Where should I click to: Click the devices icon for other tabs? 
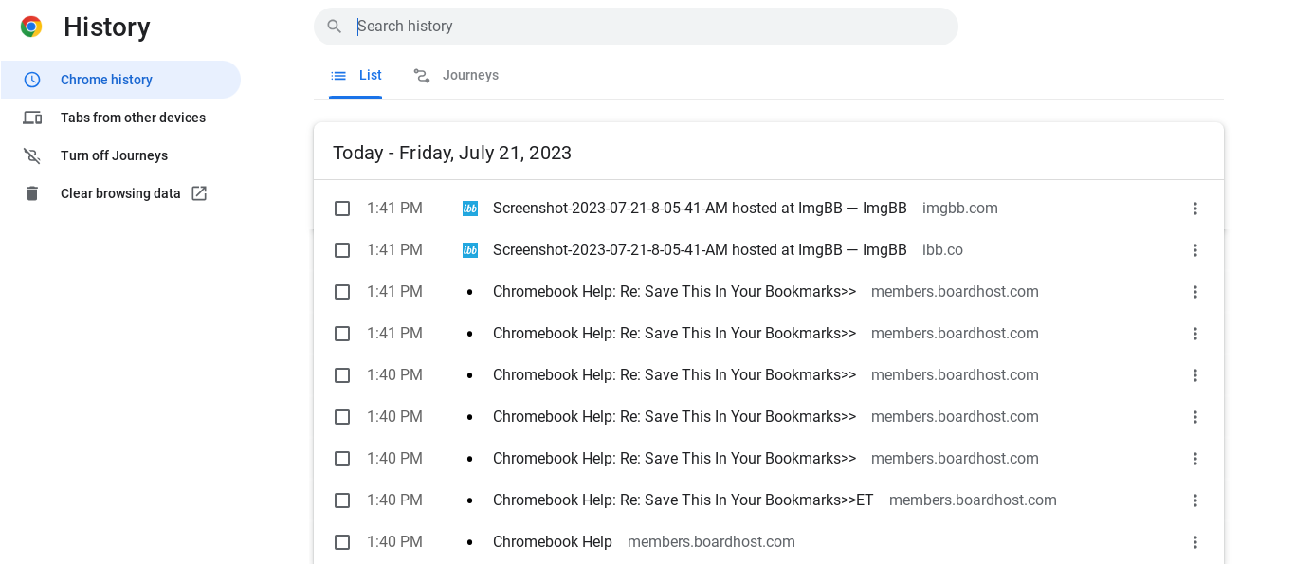click(32, 118)
